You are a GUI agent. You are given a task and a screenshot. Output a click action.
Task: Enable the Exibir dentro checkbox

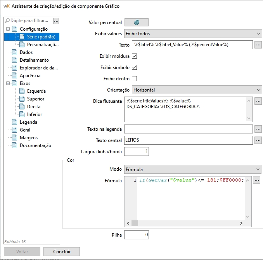click(135, 79)
